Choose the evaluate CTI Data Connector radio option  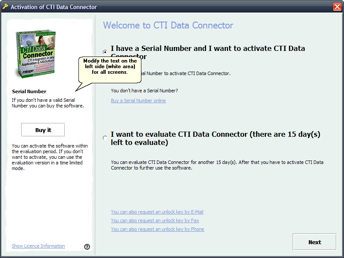tap(105, 138)
